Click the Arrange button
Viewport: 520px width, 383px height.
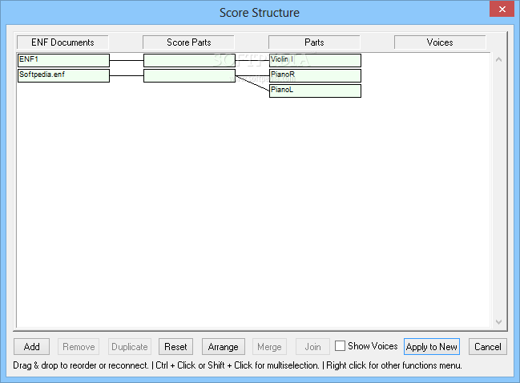[x=224, y=346]
